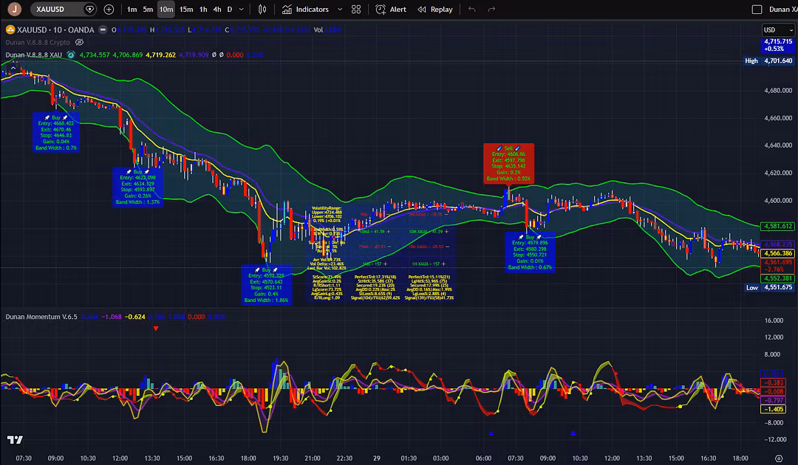This screenshot has height=465, width=798.
Task: Start bar Replay mode
Action: click(435, 9)
